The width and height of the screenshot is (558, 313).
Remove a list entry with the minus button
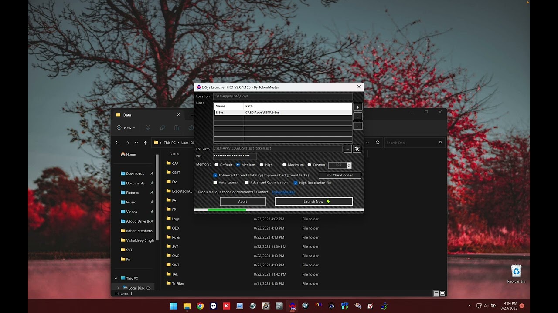pos(357,117)
